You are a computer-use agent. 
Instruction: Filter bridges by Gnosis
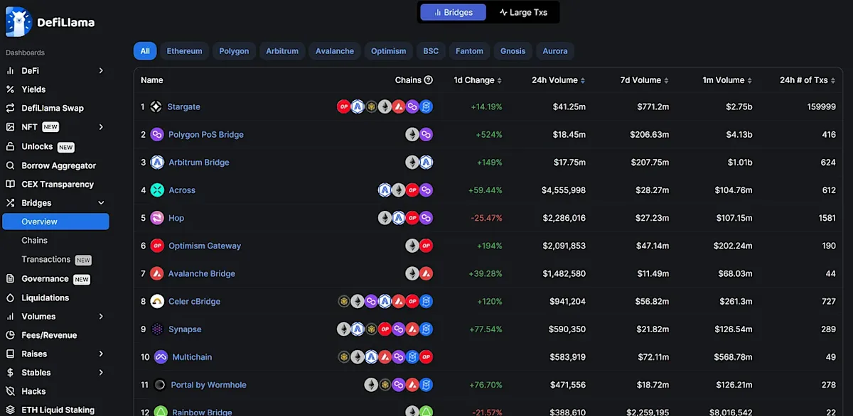click(513, 51)
